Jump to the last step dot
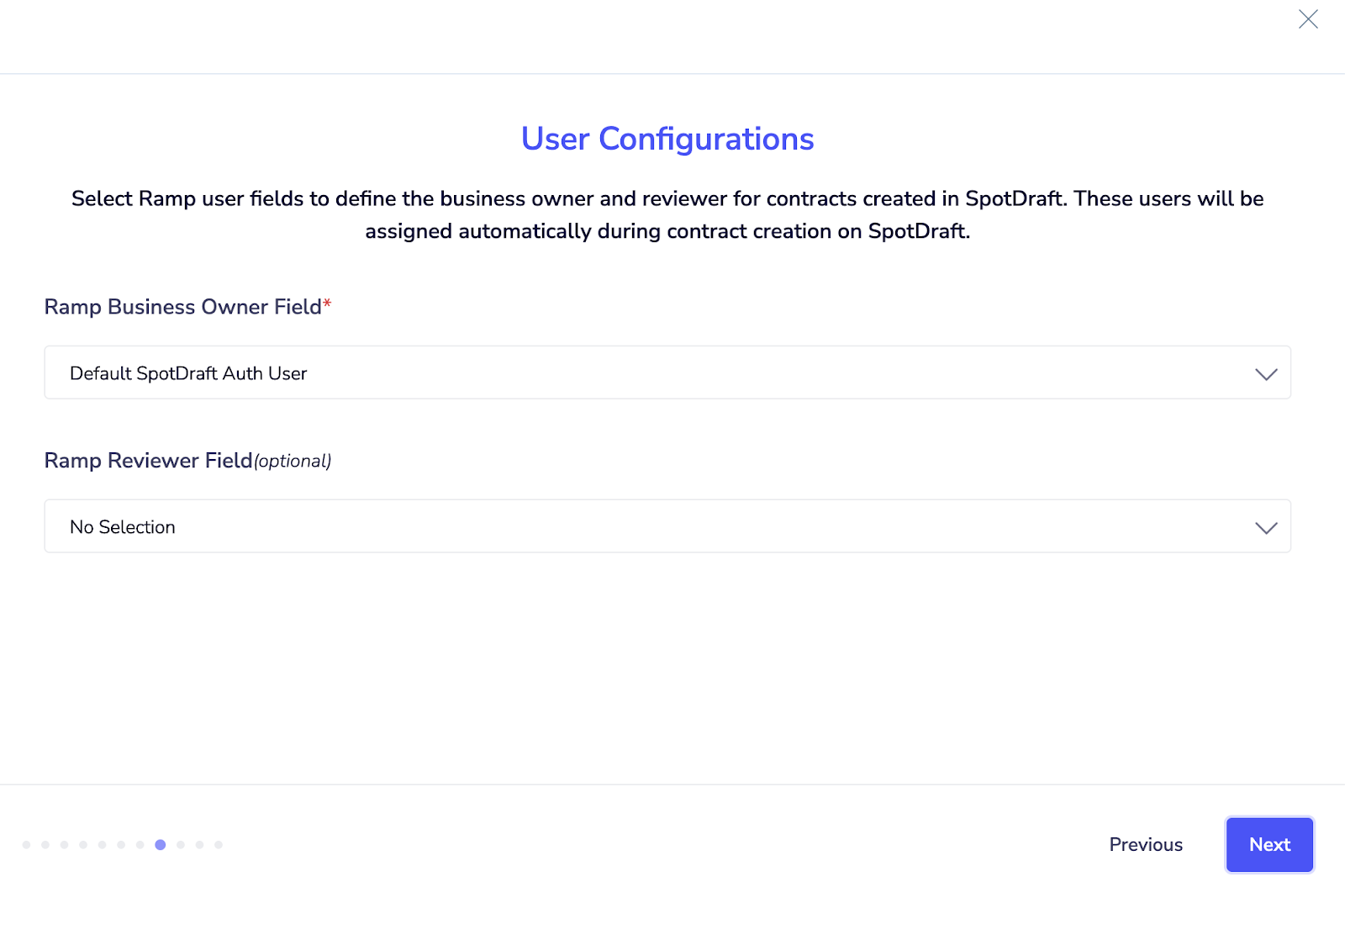 pos(219,845)
